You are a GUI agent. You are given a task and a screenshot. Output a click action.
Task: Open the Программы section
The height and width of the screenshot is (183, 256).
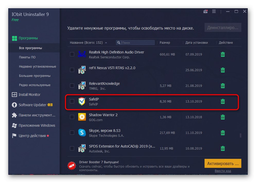click(x=28, y=38)
